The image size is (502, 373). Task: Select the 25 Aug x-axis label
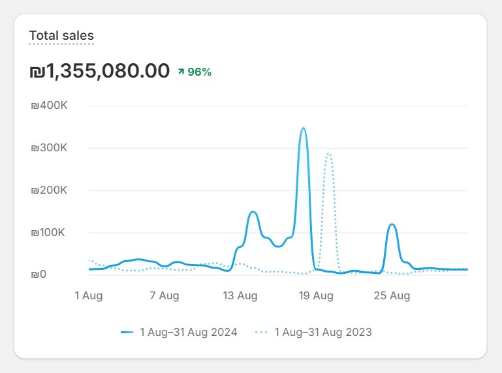coord(392,295)
